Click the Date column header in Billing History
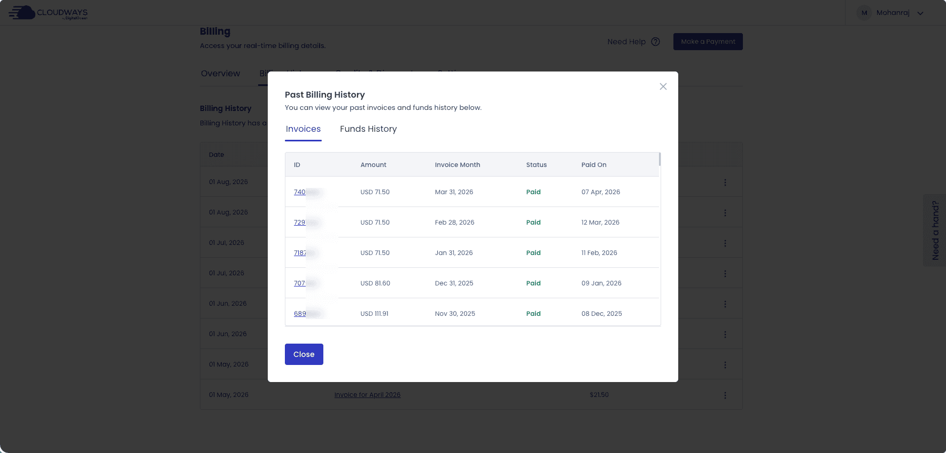Image resolution: width=946 pixels, height=453 pixels. [216, 155]
